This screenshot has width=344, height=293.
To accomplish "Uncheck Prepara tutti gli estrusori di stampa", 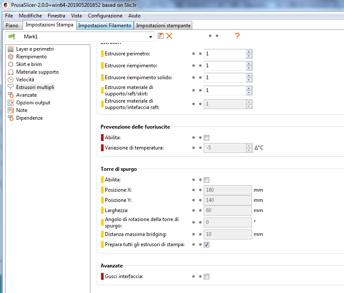I will (x=207, y=244).
